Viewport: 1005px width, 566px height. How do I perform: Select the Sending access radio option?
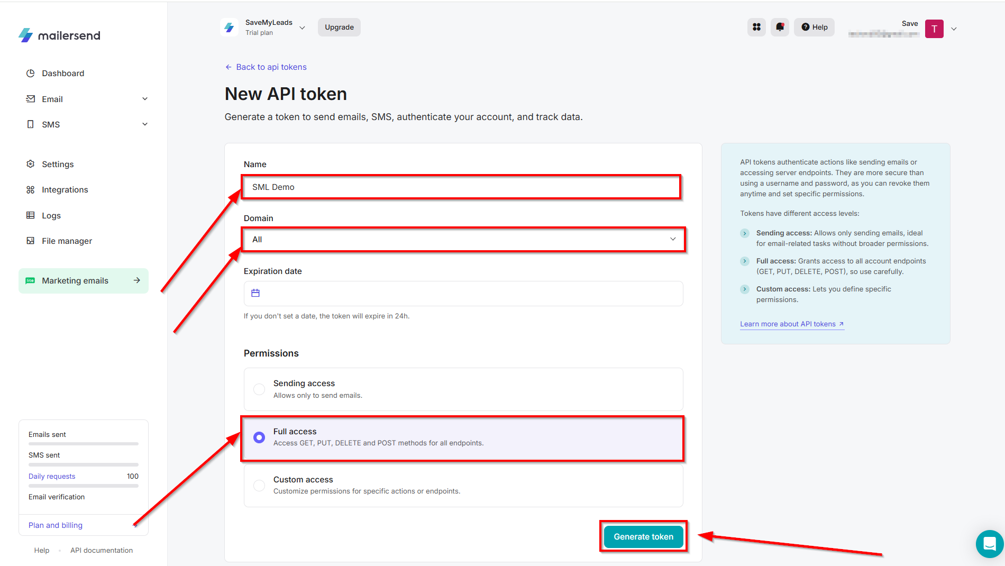[x=259, y=389]
